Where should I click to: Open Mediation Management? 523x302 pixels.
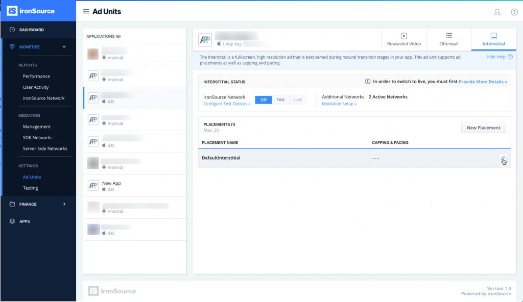37,127
